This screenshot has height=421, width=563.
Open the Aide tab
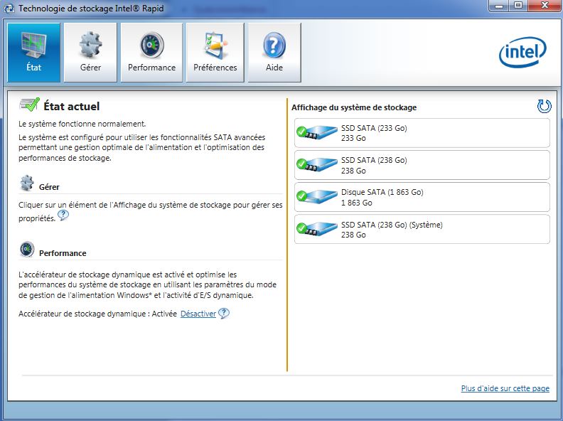point(274,53)
